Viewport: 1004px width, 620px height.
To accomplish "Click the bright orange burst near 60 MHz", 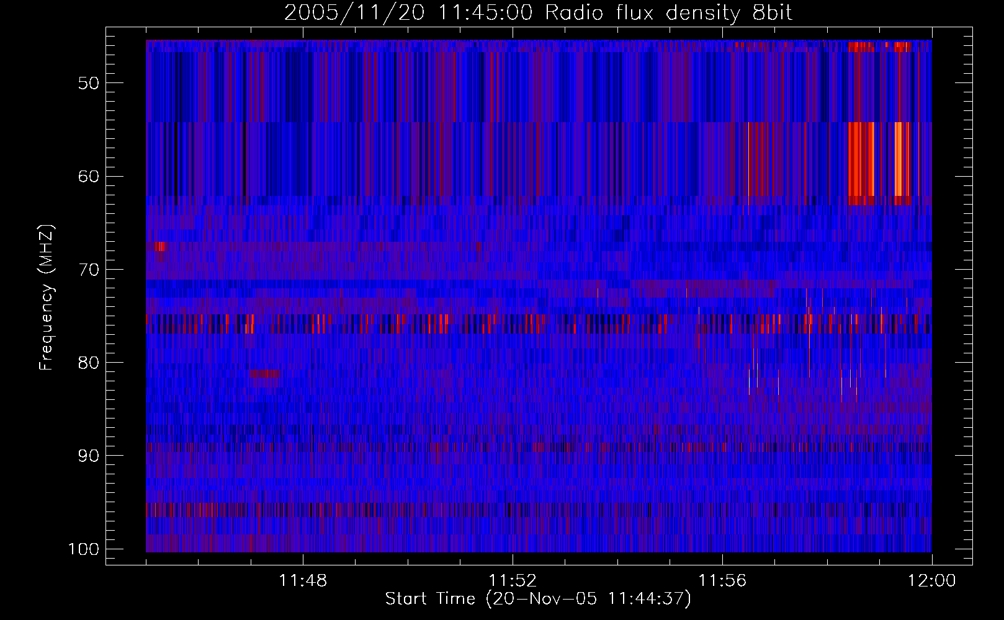I will (861, 159).
